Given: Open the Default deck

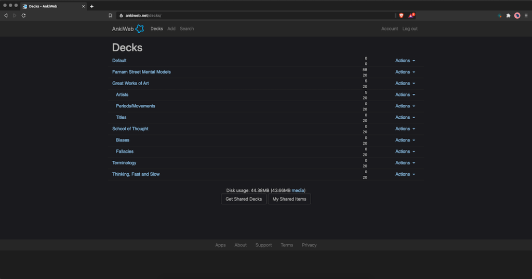Looking at the screenshot, I should (119, 61).
